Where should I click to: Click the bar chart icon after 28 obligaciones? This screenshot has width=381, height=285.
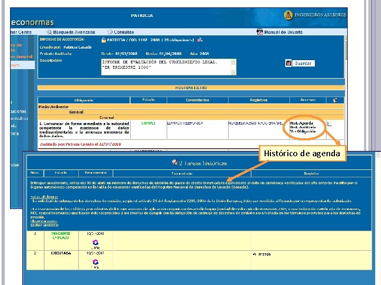click(199, 40)
